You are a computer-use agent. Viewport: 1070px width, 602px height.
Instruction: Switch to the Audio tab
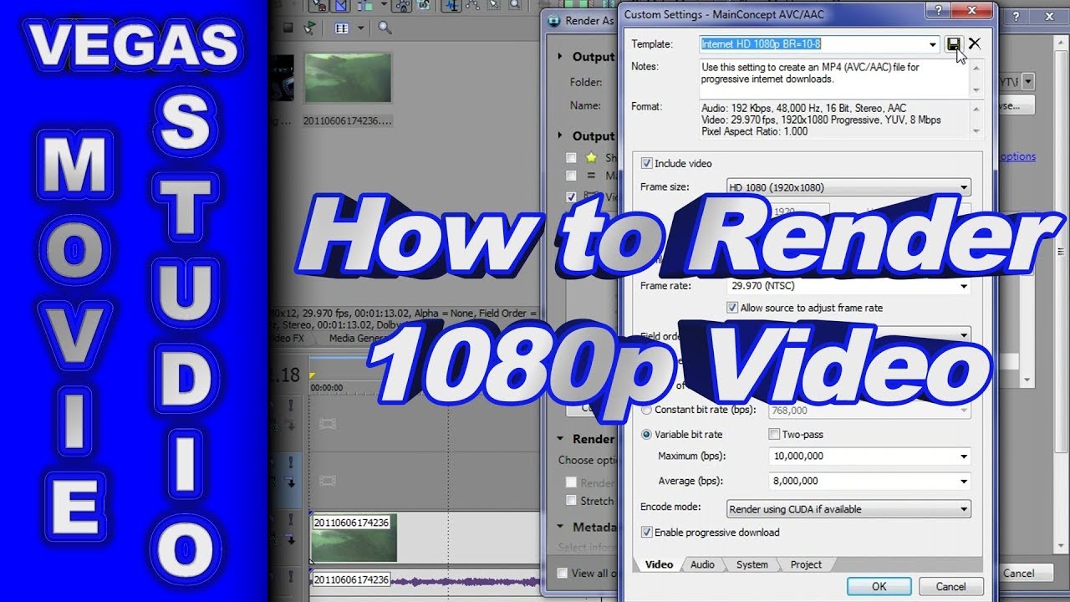point(702,564)
